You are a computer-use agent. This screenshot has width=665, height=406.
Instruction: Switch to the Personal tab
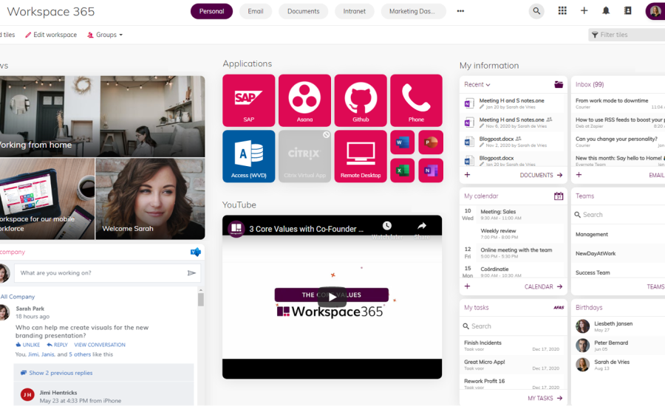[x=211, y=11]
